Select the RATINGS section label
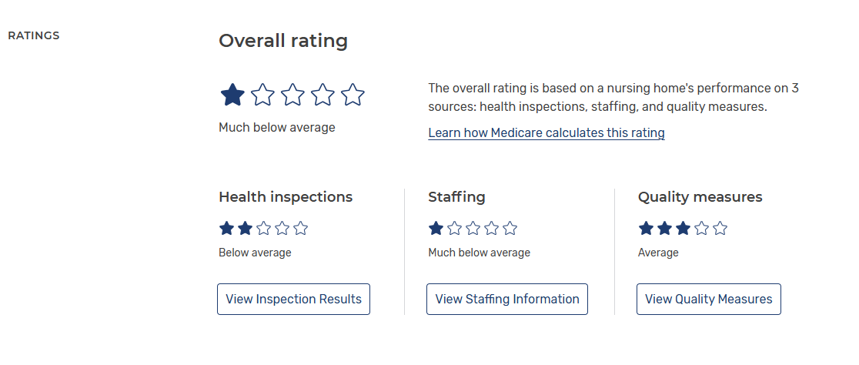Viewport: 859px width, 365px height. (33, 35)
